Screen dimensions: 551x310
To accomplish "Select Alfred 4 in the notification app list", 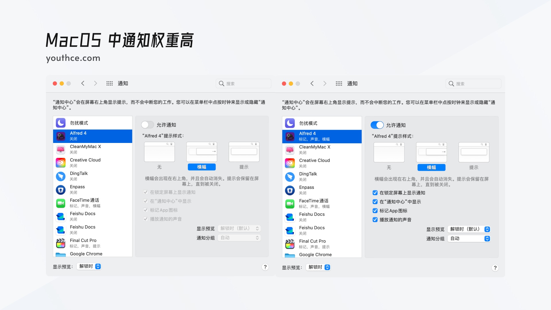I will pyautogui.click(x=92, y=136).
